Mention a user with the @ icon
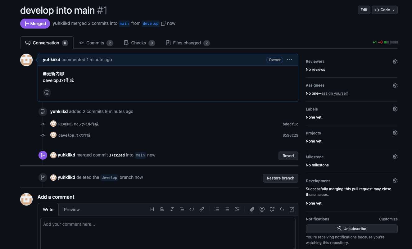Image resolution: width=412 pixels, height=249 pixels. [262, 210]
